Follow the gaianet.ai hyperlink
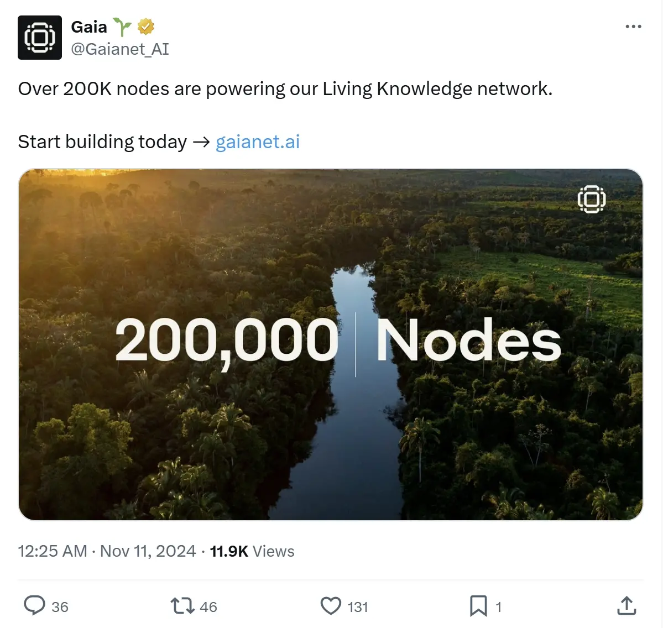The image size is (663, 628). (x=257, y=142)
